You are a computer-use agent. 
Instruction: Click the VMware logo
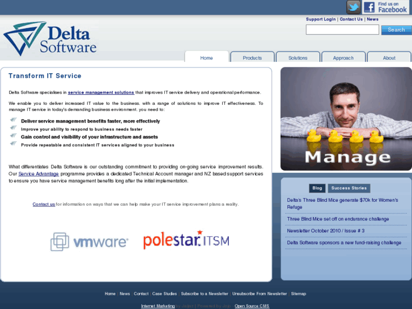(89, 242)
